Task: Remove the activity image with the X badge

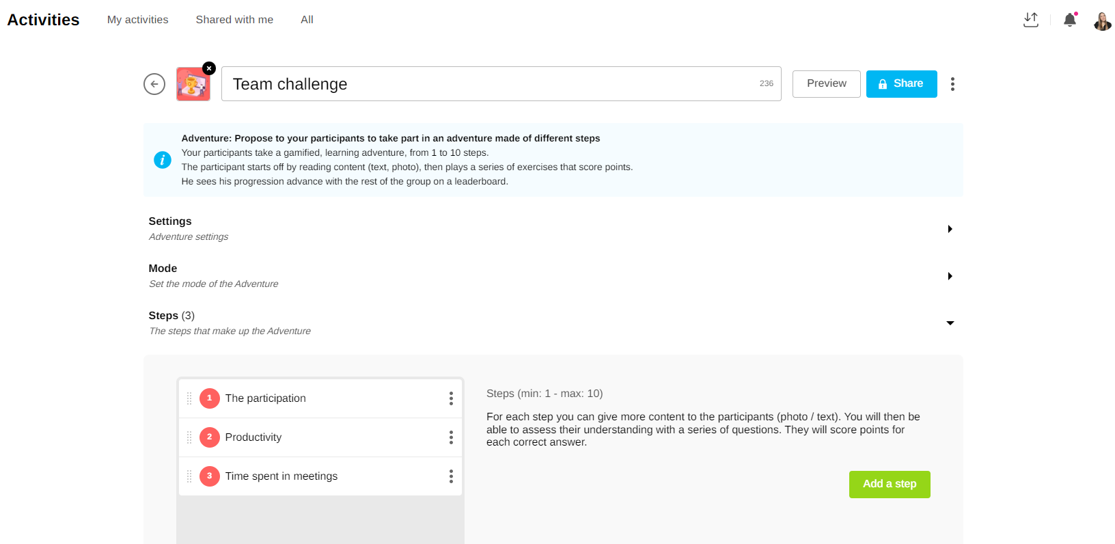Action: coord(209,68)
